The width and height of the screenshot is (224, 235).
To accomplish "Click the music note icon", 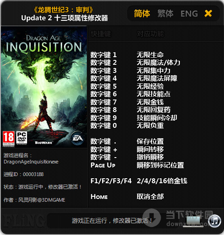I will click(x=215, y=221).
